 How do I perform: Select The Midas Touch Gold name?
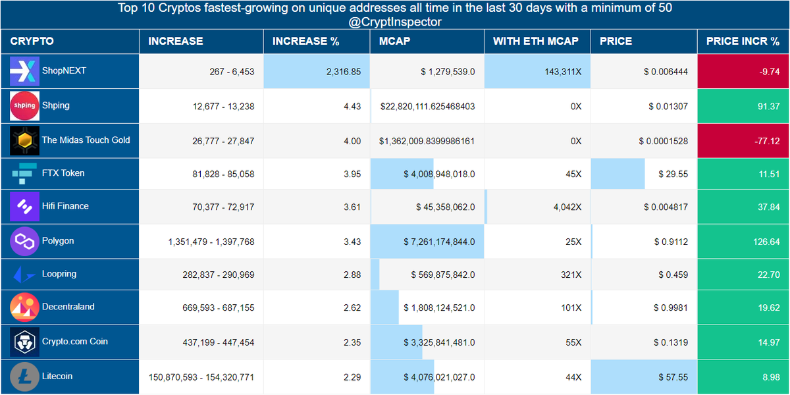click(x=86, y=140)
